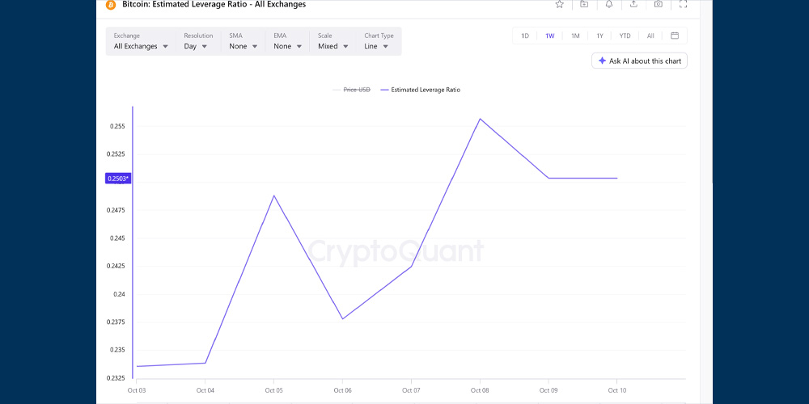The image size is (809, 404).
Task: Click the Oct 09 axis label
Action: [548, 390]
